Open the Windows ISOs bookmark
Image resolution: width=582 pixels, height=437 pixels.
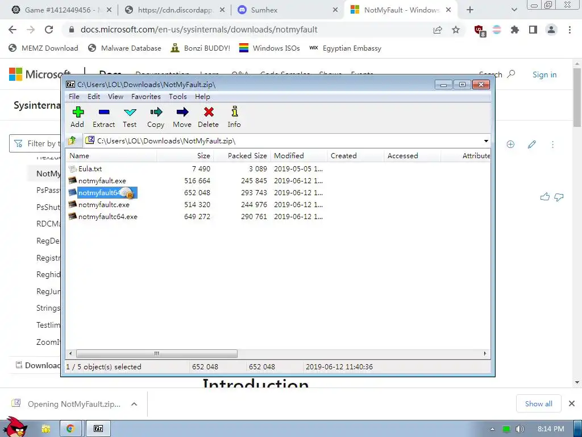269,48
